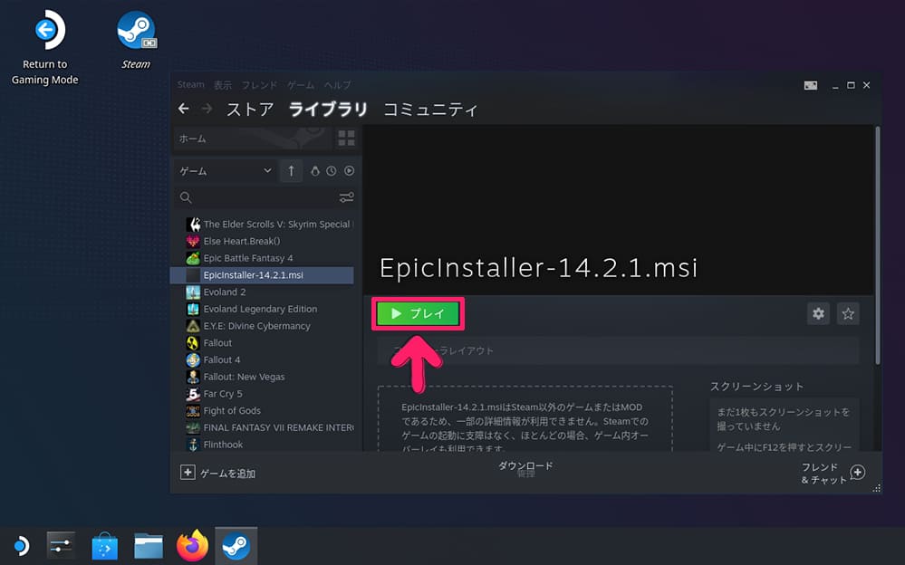Screen dimensions: 905x565
Task: Toggle the ready-to-play filter icon
Action: [349, 171]
